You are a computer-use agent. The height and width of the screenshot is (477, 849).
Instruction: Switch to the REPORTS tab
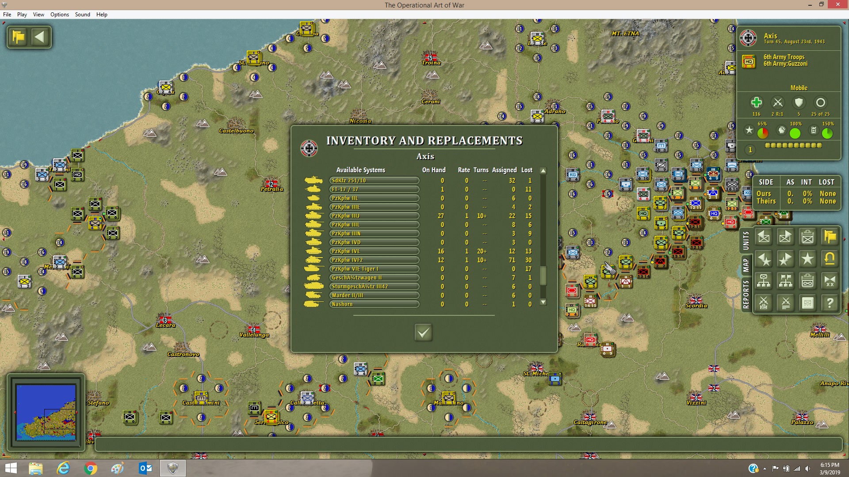[746, 294]
